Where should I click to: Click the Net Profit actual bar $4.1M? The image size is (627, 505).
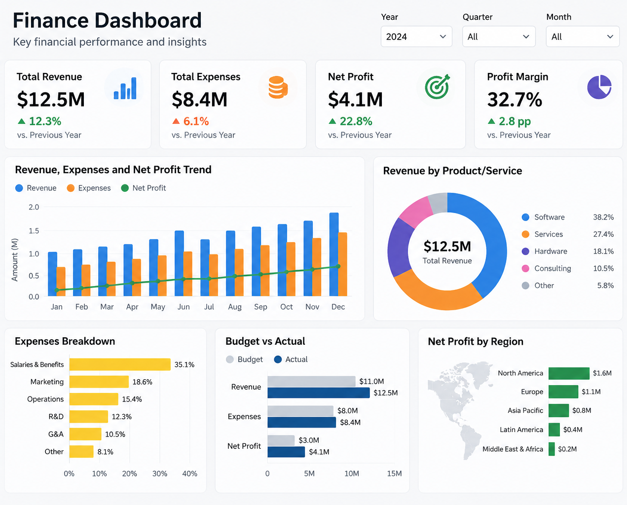pos(287,452)
